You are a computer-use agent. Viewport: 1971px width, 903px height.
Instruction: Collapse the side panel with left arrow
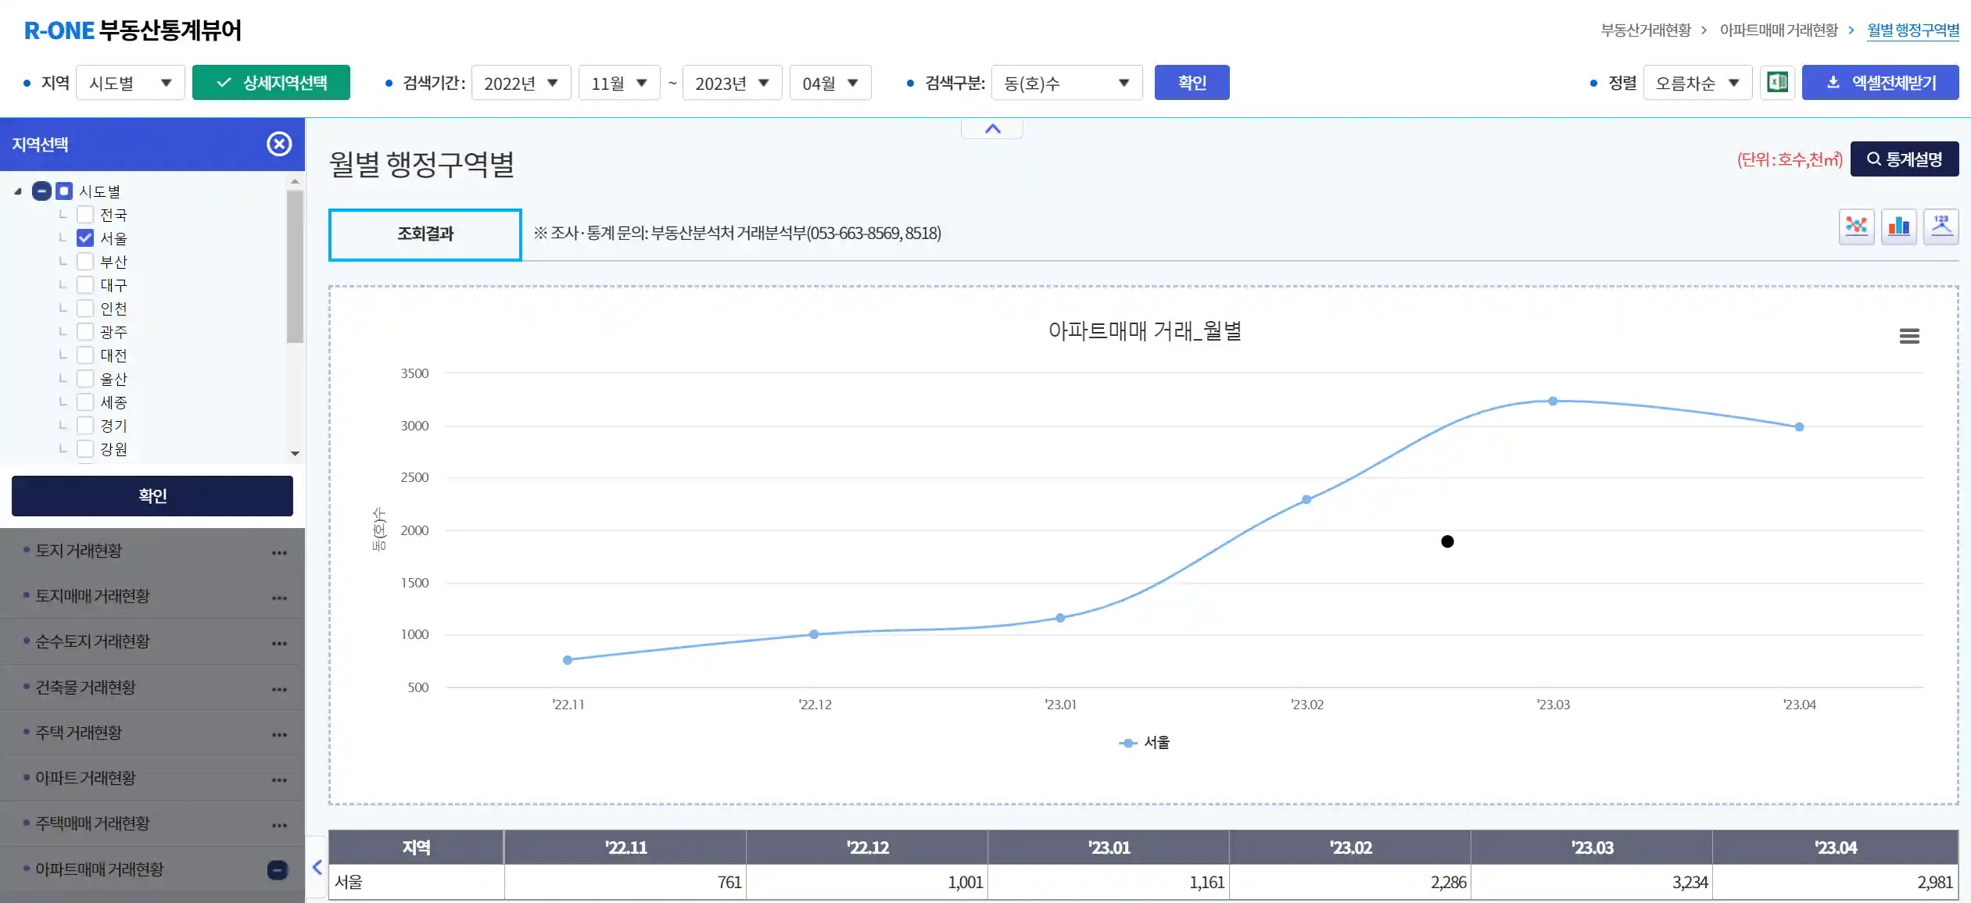317,867
